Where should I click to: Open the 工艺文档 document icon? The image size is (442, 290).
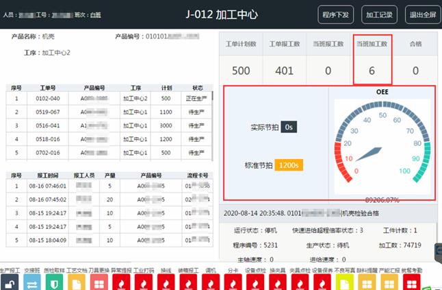(x=77, y=282)
